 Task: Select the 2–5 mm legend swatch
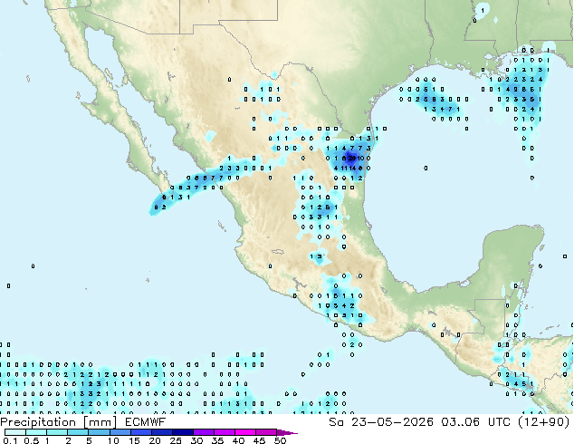tap(78, 432)
